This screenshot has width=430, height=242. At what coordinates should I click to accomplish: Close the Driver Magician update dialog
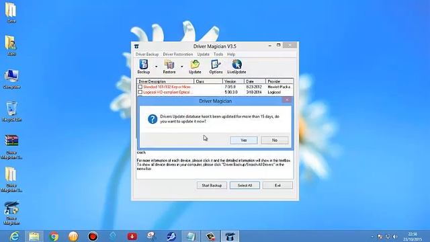287,100
